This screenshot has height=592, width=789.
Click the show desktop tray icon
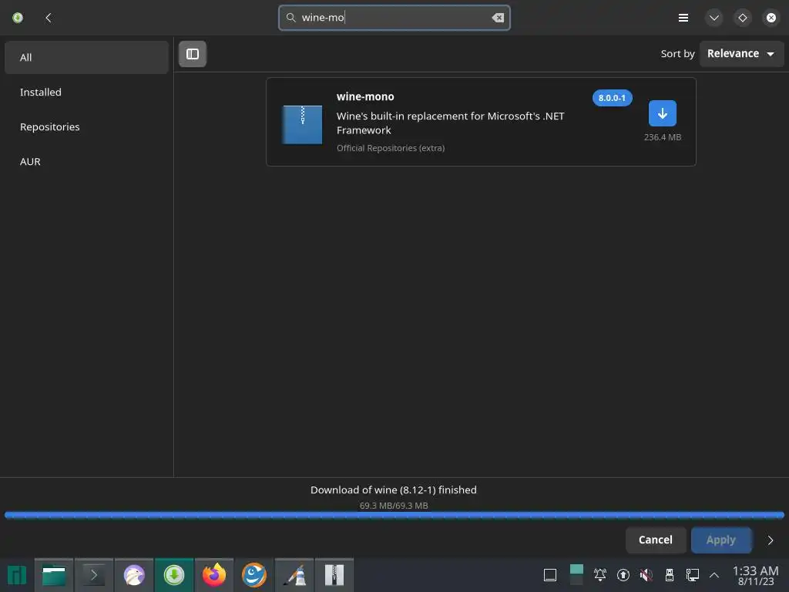click(550, 575)
